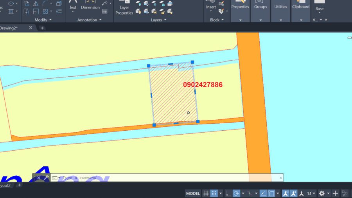This screenshot has width=352, height=198.
Task: Click the layer Off icon with lightbulb
Action: pyautogui.click(x=138, y=4)
